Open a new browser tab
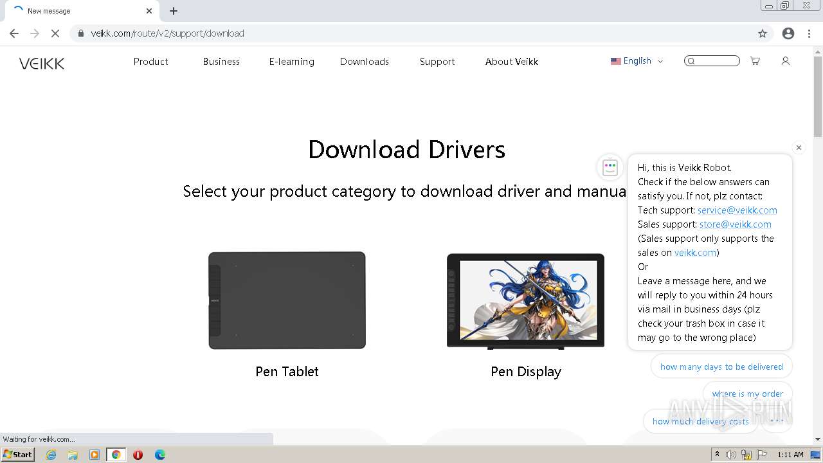This screenshot has height=463, width=823. coord(174,11)
